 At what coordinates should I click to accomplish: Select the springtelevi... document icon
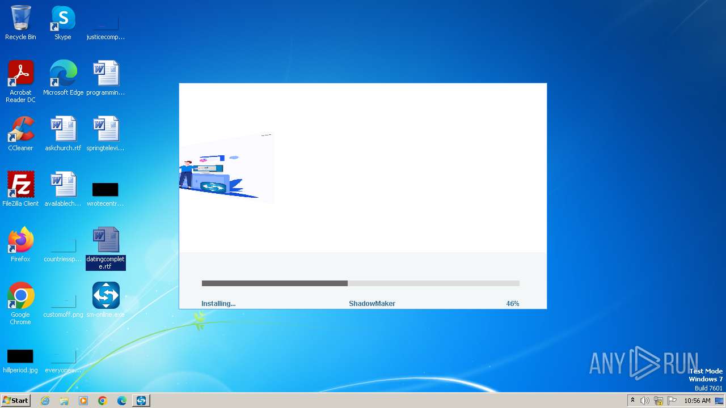coord(105,134)
